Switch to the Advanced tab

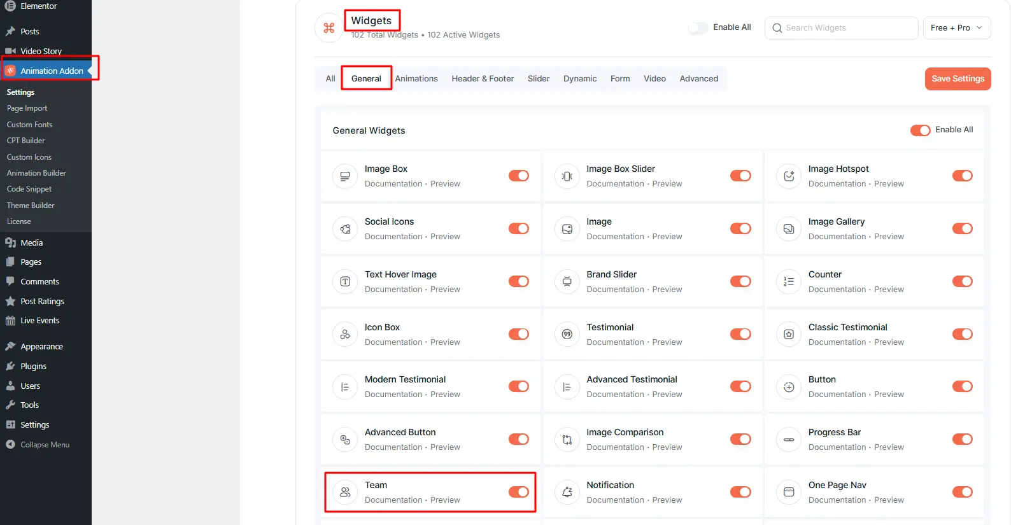click(699, 79)
